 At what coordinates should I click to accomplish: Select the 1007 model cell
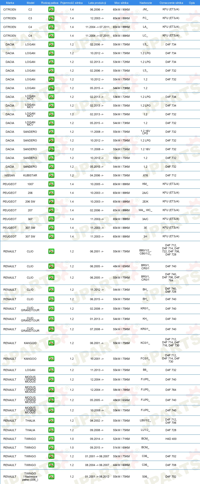pos(30,184)
